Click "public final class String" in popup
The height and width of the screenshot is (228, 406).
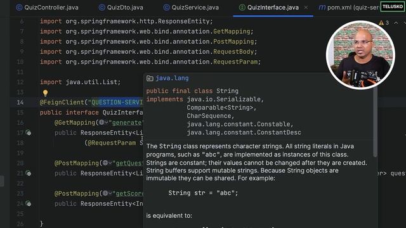pos(192,91)
